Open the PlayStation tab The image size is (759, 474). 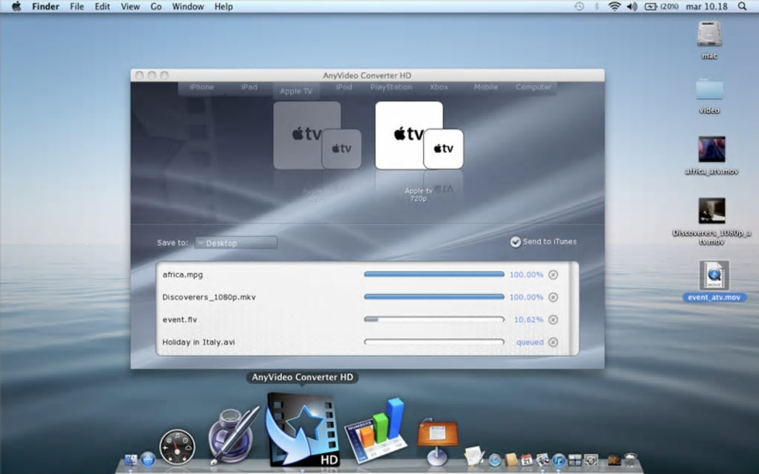(391, 88)
